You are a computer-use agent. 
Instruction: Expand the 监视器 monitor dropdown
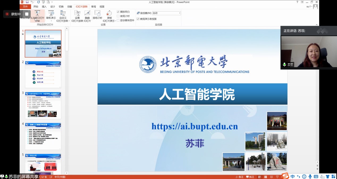click(180, 13)
